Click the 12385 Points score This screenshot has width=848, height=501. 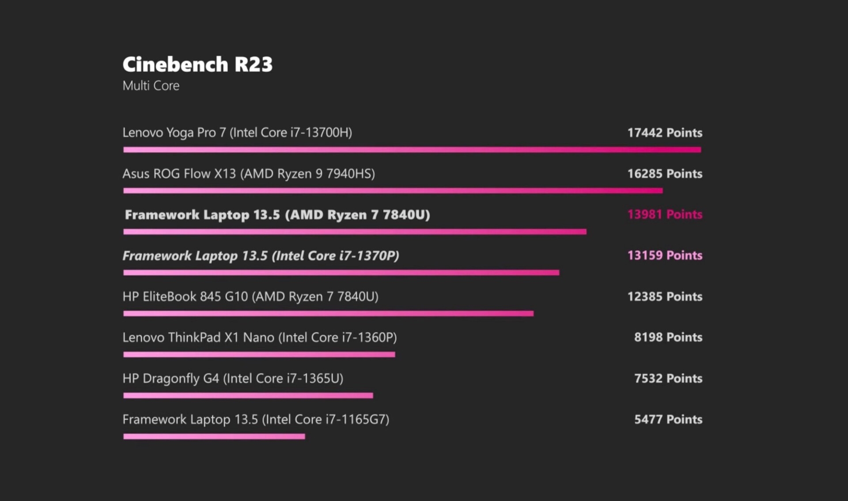pos(665,296)
